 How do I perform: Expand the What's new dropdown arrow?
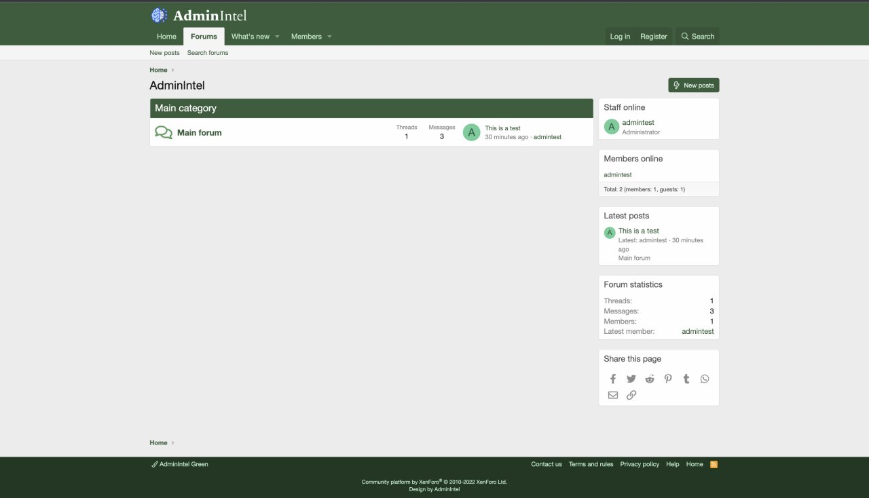[x=277, y=37]
